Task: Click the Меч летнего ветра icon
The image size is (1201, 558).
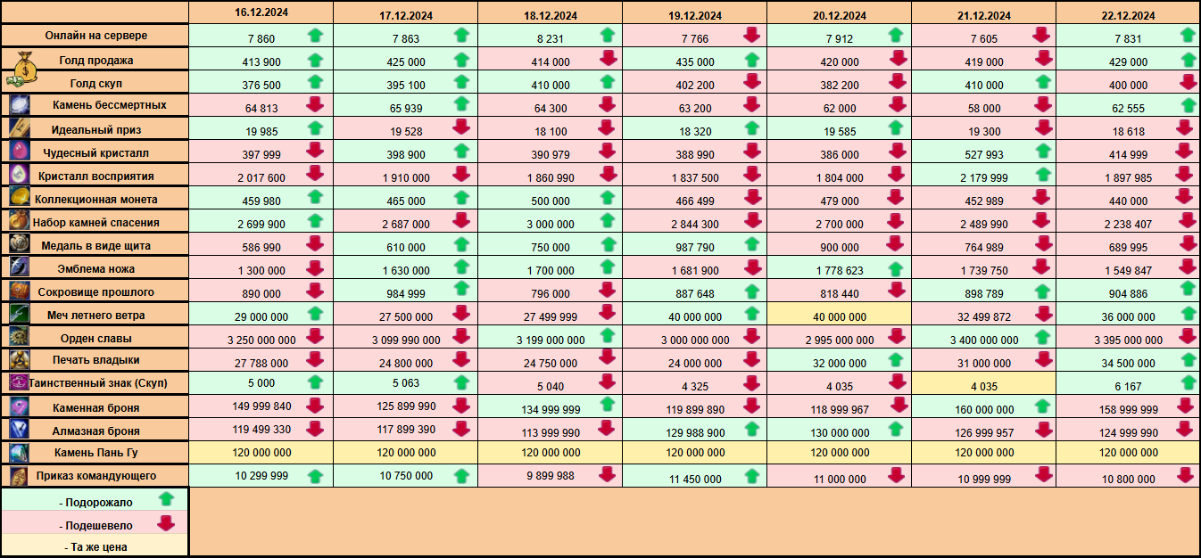Action: tap(20, 314)
